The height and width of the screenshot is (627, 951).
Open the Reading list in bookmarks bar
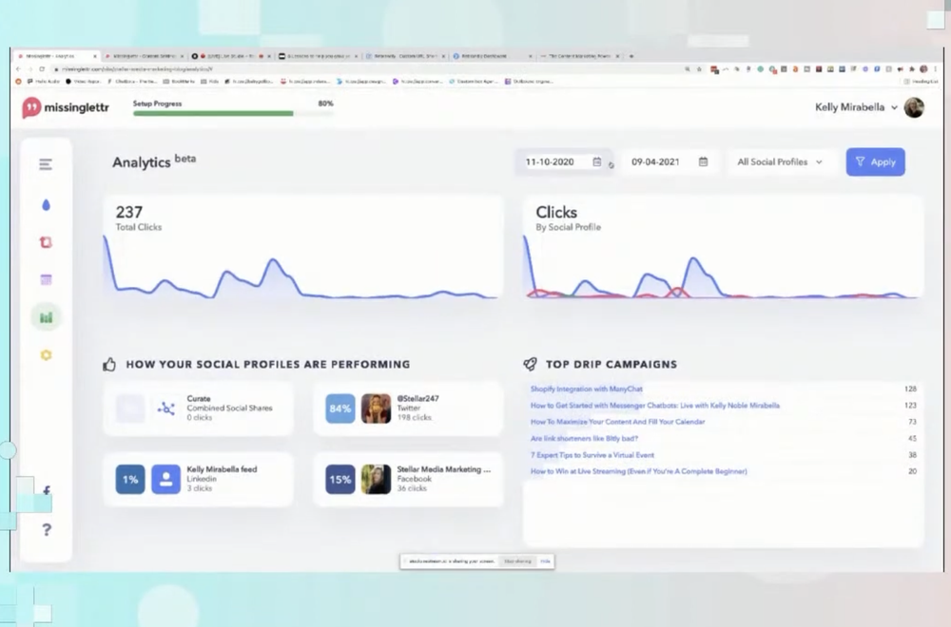921,81
